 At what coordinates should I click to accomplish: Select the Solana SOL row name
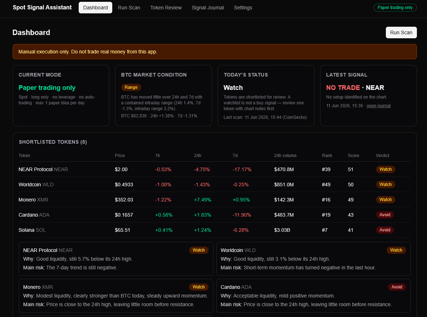click(x=32, y=230)
